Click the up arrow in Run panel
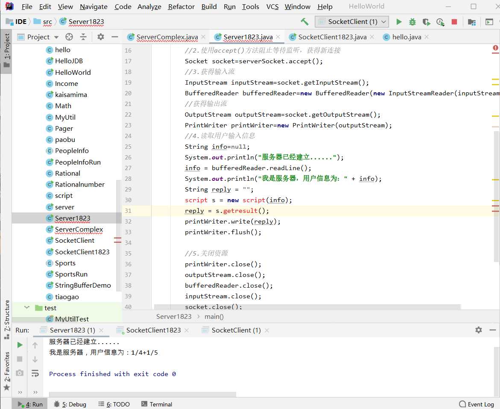Image resolution: width=500 pixels, height=409 pixels. [x=35, y=345]
